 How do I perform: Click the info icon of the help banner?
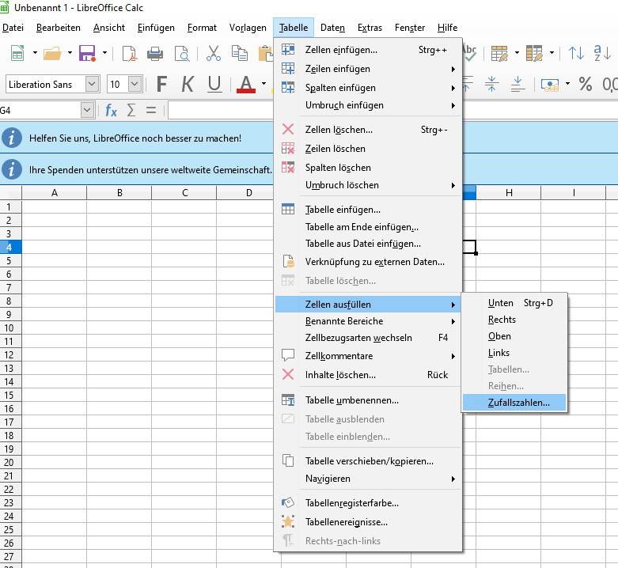coord(12,138)
